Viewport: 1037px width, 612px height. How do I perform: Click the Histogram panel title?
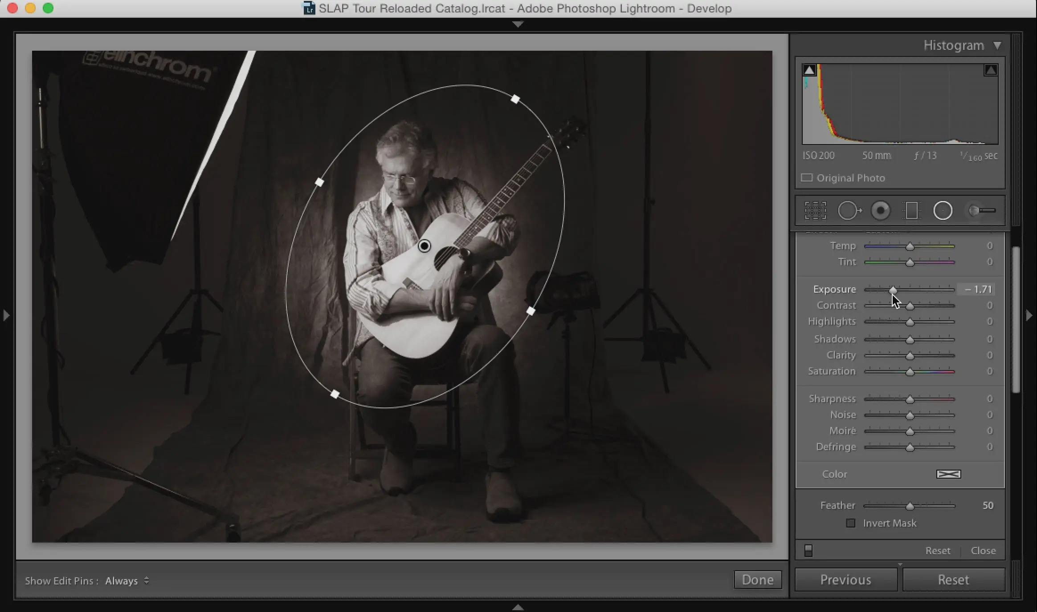(953, 45)
